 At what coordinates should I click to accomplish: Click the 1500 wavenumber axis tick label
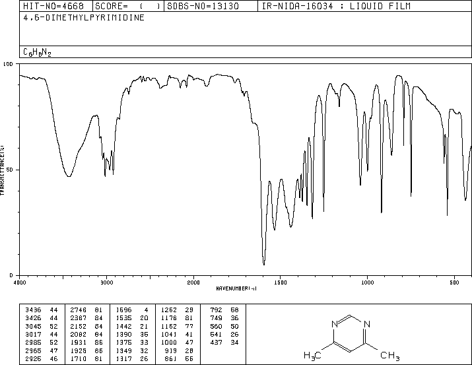(x=281, y=282)
